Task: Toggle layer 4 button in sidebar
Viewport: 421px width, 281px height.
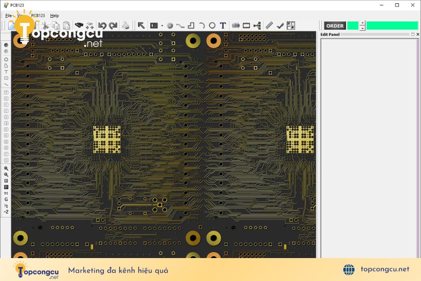Action: click(6, 123)
